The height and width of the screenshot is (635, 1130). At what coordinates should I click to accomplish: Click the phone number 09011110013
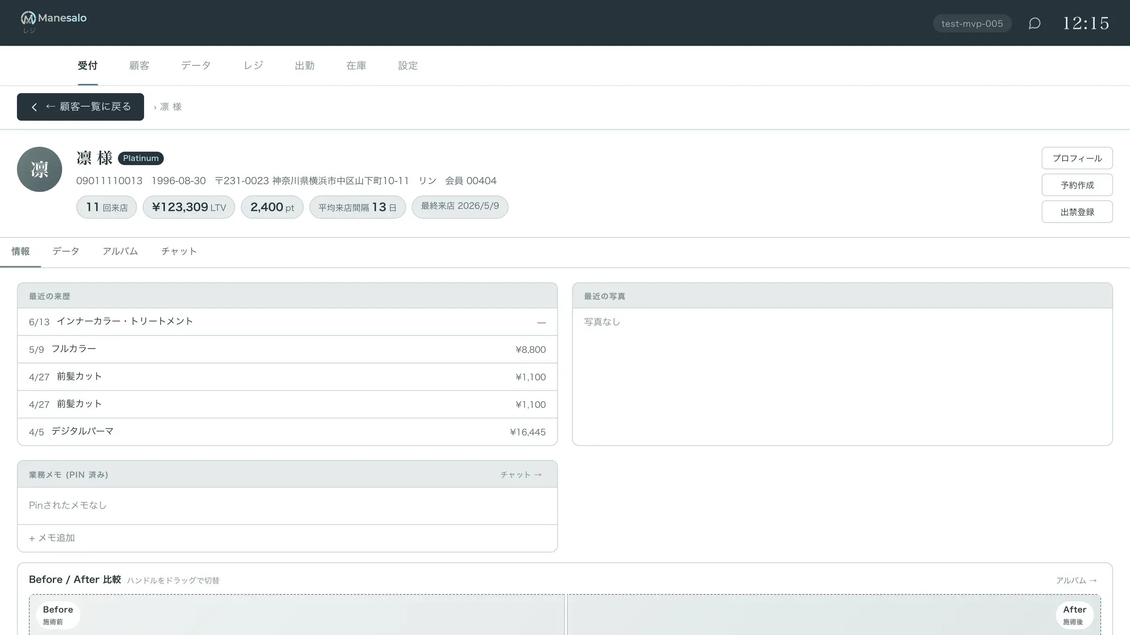tap(109, 181)
